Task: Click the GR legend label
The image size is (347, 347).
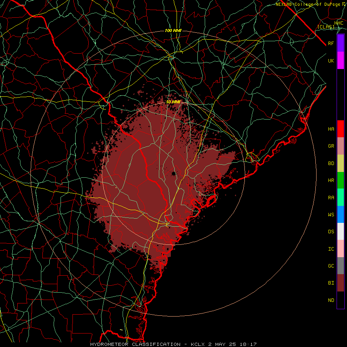Action: (331, 146)
